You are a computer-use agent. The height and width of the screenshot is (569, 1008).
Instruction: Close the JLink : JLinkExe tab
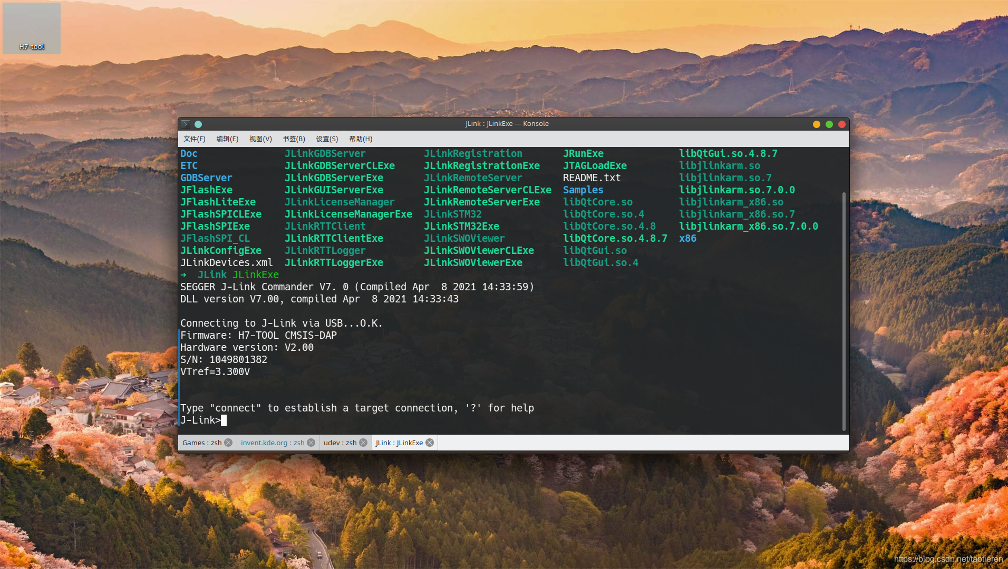pyautogui.click(x=430, y=443)
